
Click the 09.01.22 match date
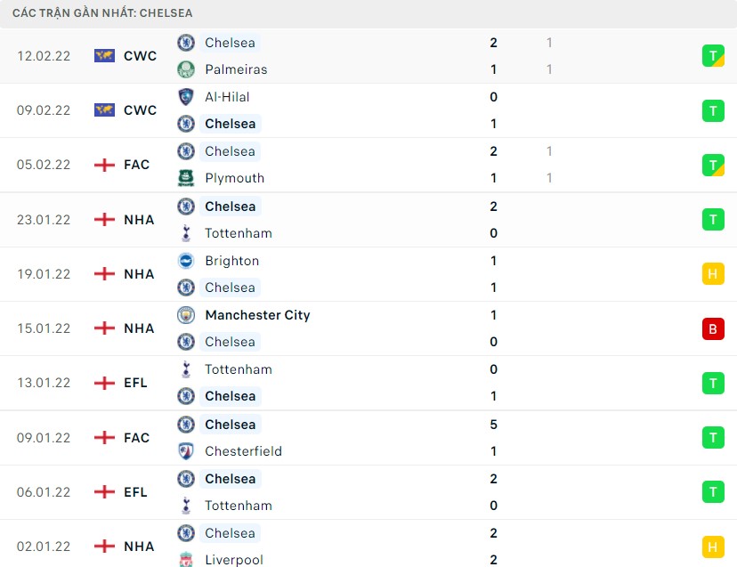click(x=43, y=438)
